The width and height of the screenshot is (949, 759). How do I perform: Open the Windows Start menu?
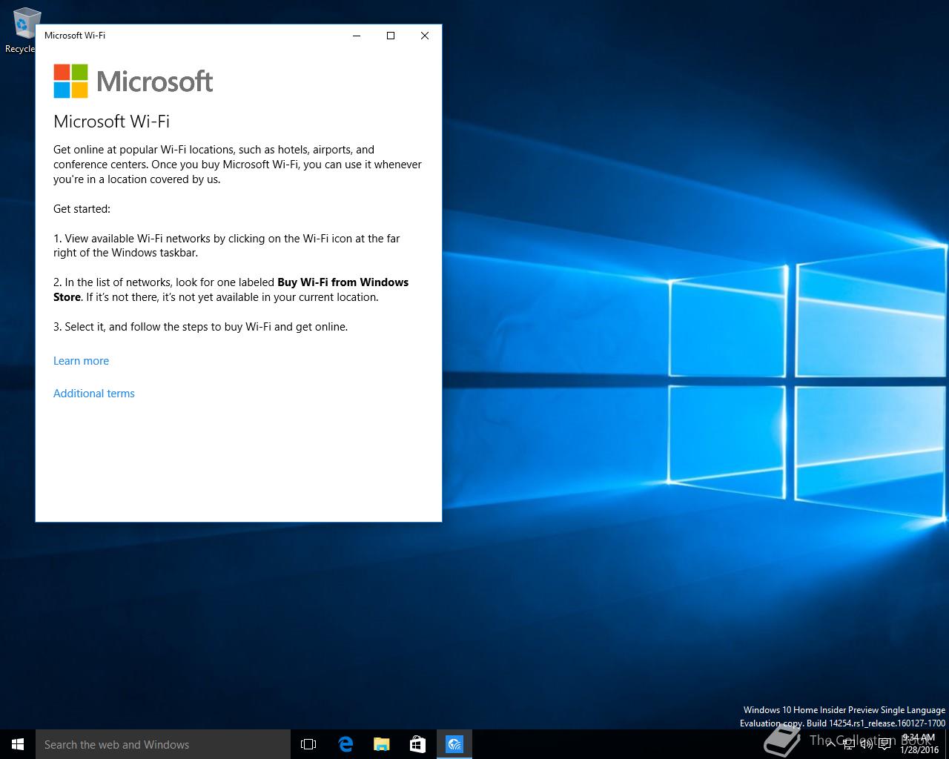(x=18, y=744)
